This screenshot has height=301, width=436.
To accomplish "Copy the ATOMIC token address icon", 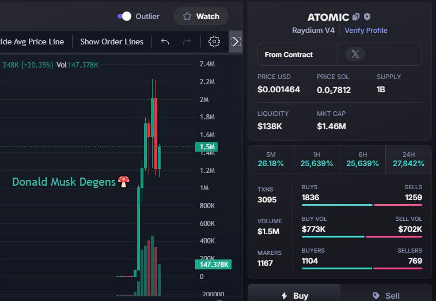I will [x=356, y=17].
